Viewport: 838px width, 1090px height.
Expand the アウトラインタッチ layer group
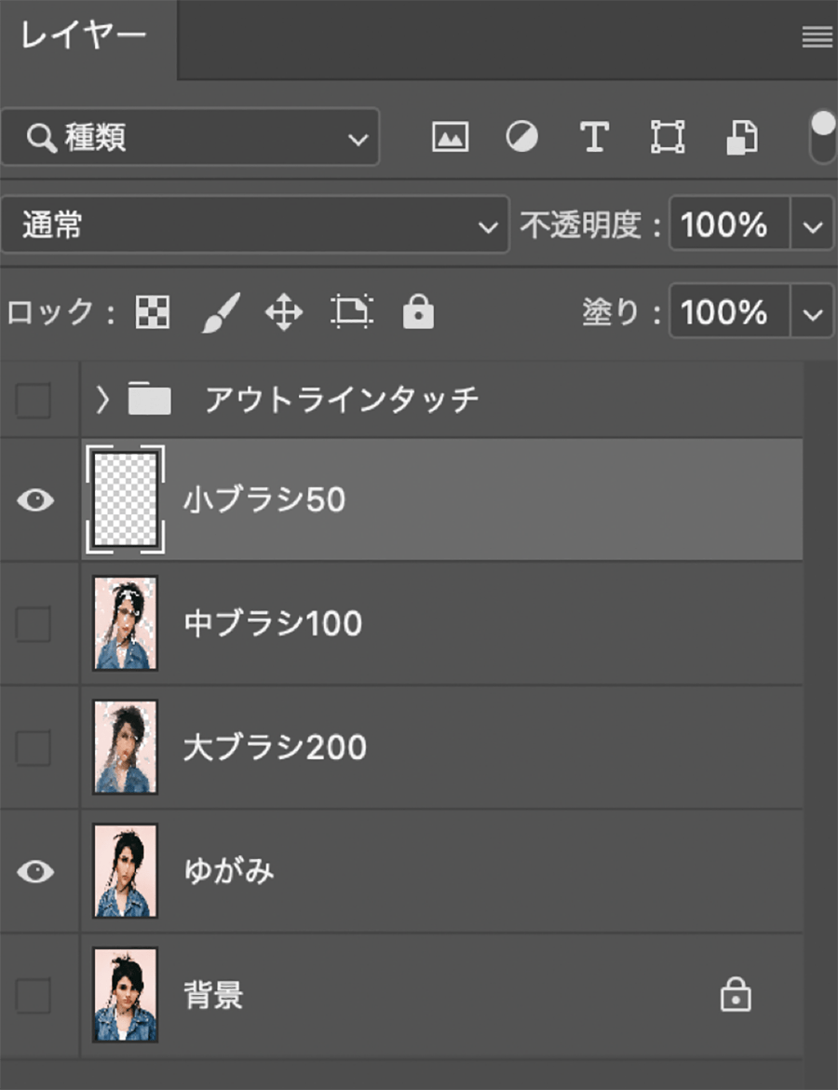click(102, 400)
